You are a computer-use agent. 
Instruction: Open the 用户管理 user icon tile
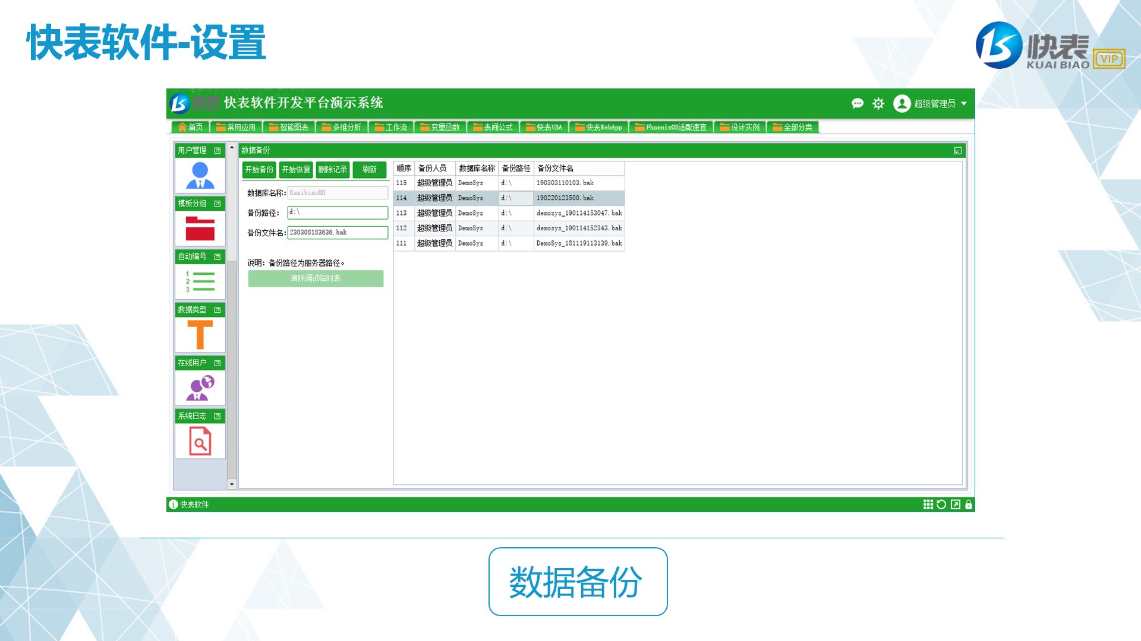point(200,175)
